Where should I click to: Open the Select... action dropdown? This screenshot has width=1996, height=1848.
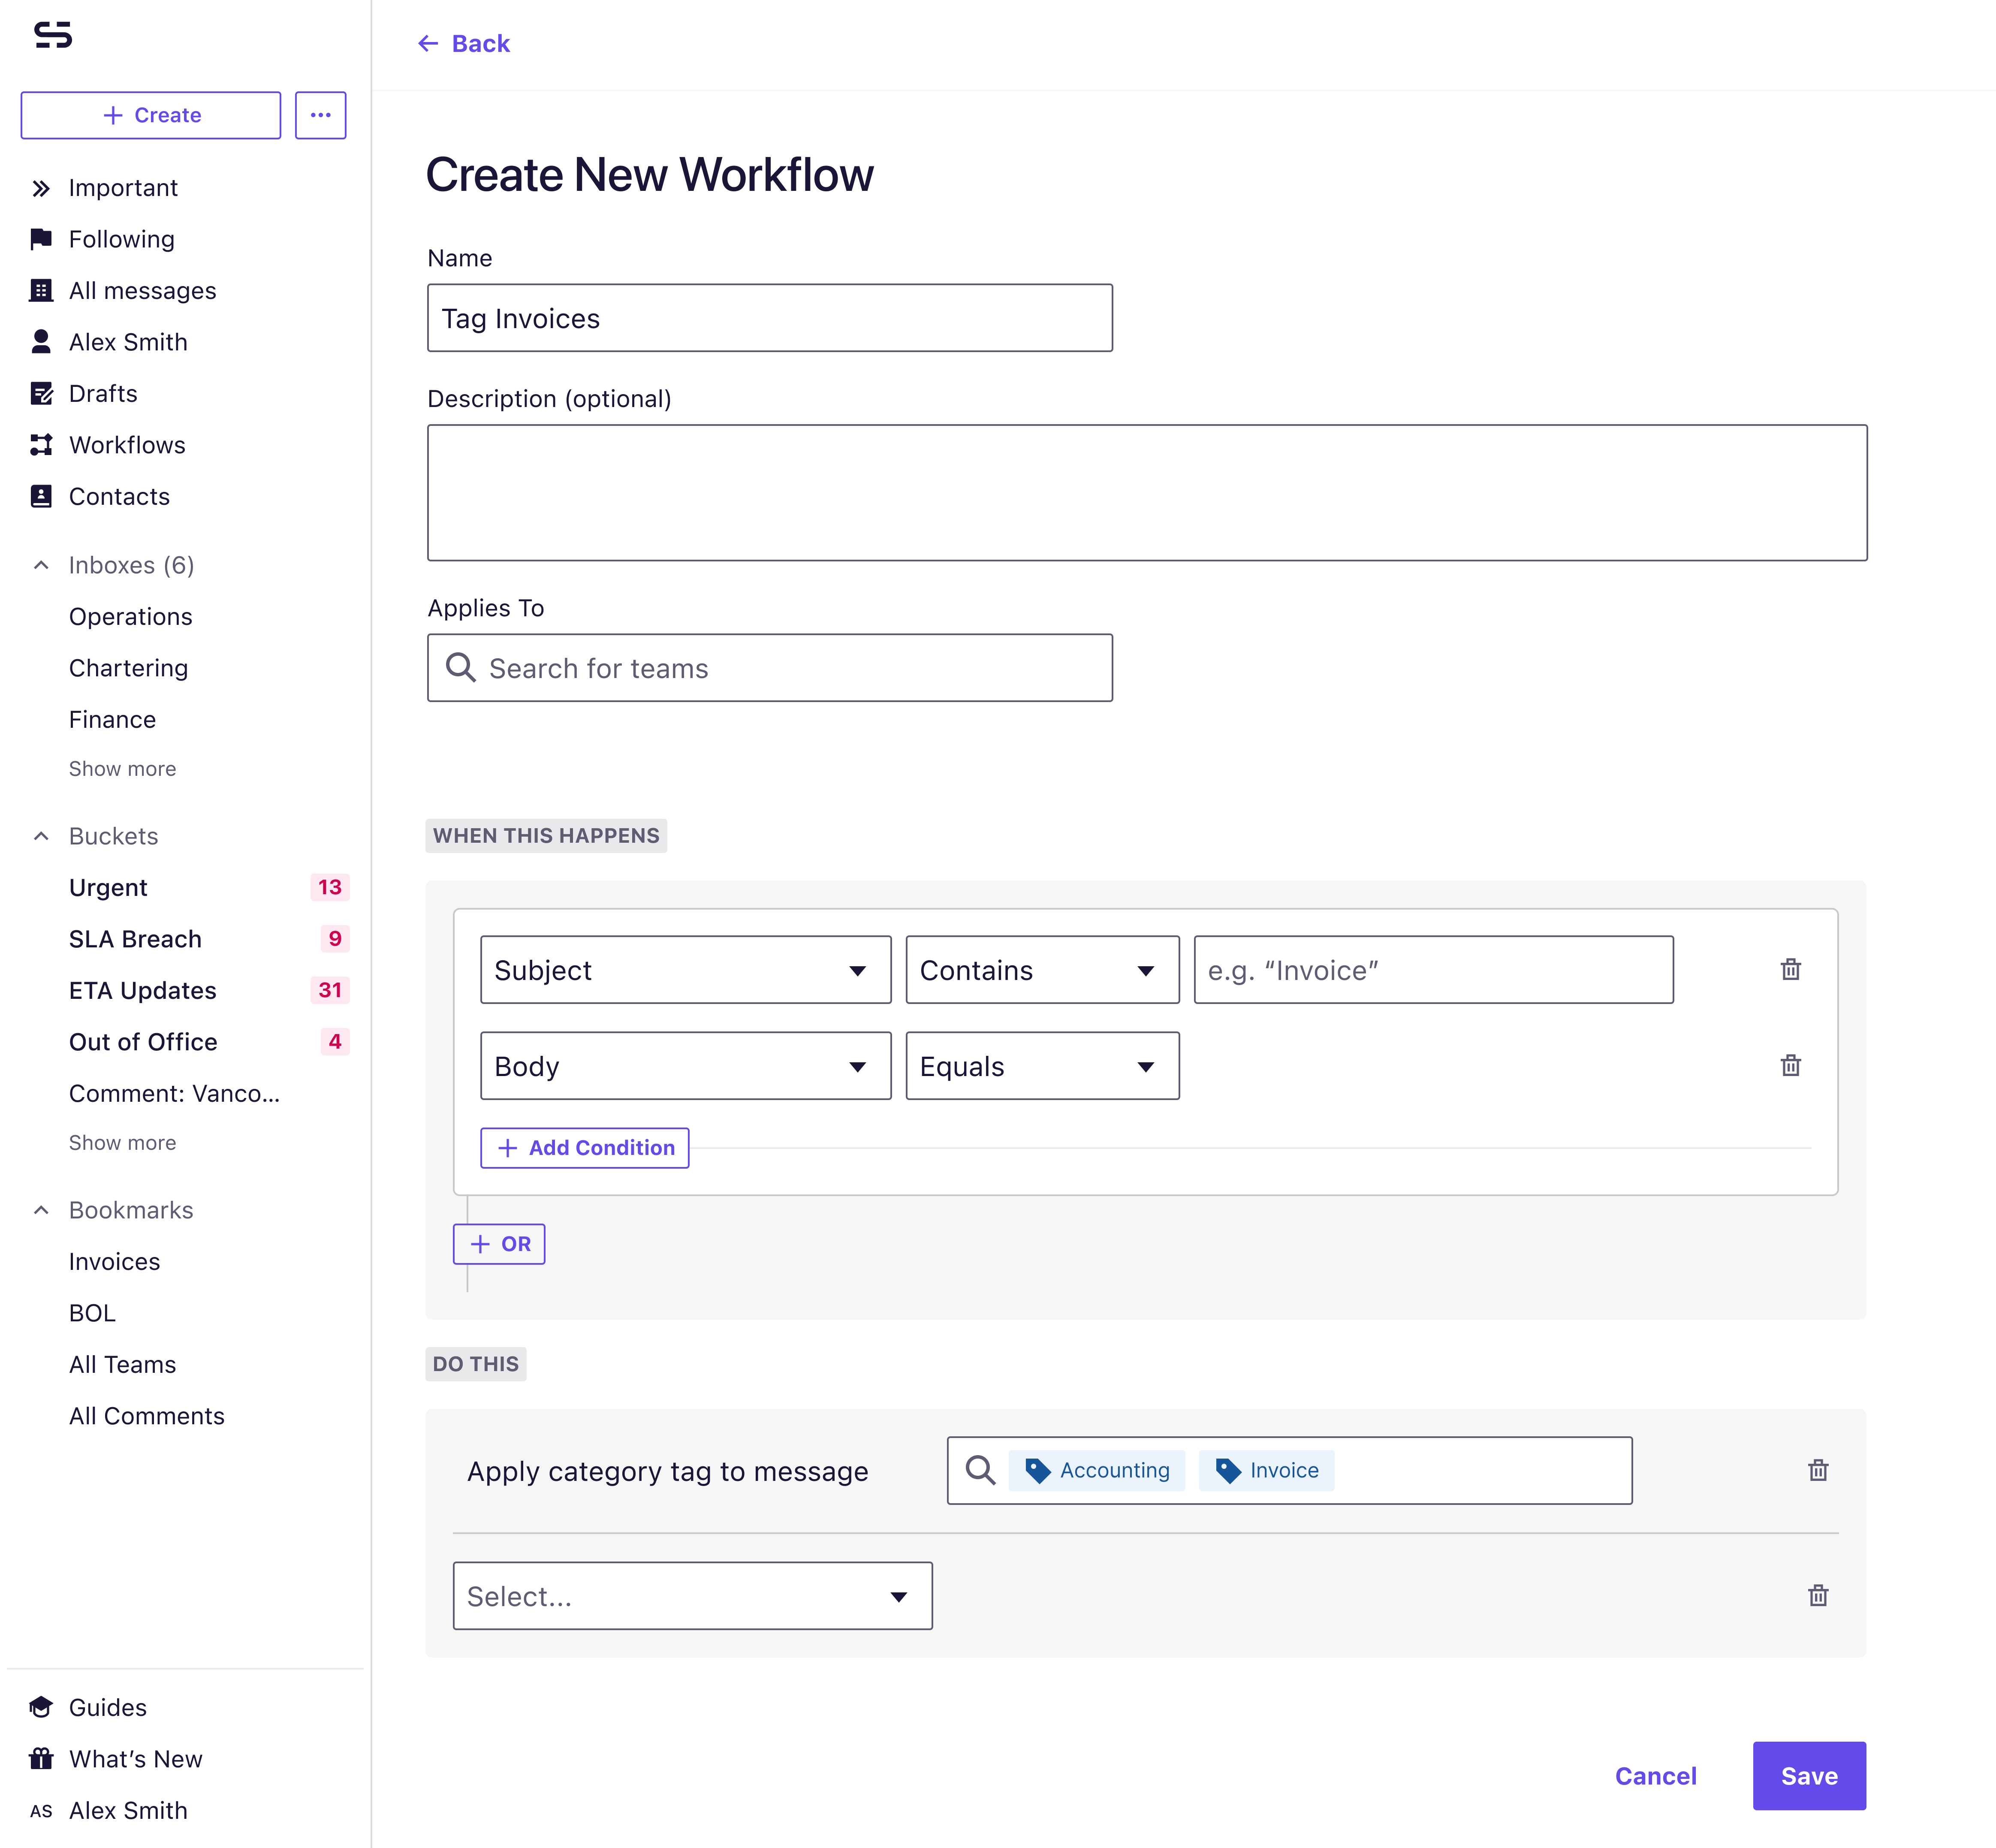[x=692, y=1596]
